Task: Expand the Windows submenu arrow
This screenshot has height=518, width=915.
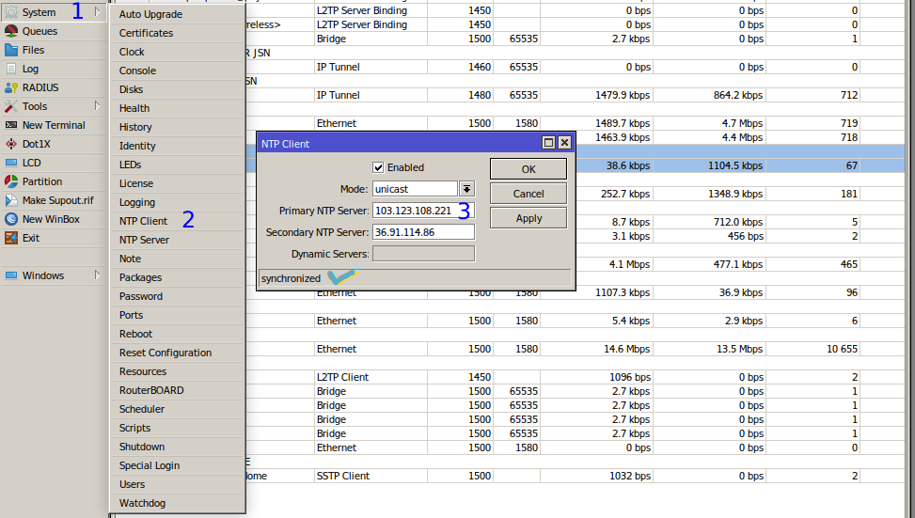Action: coord(98,275)
